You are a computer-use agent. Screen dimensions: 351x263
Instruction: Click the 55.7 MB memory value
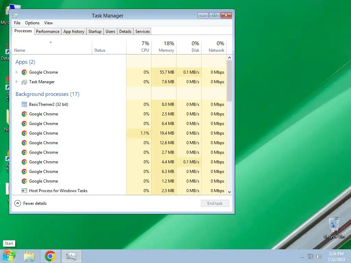[167, 72]
